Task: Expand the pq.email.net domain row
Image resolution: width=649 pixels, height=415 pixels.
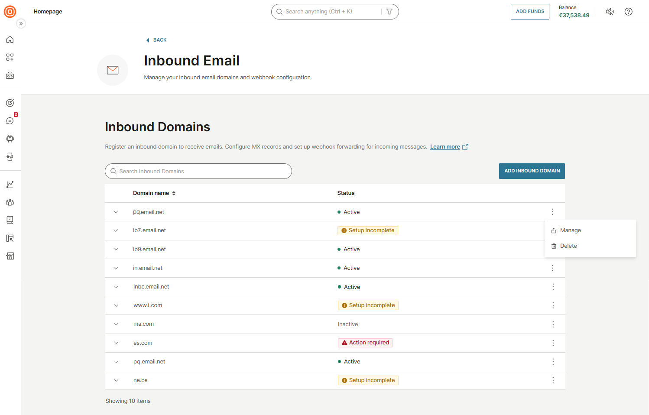Action: (x=116, y=212)
